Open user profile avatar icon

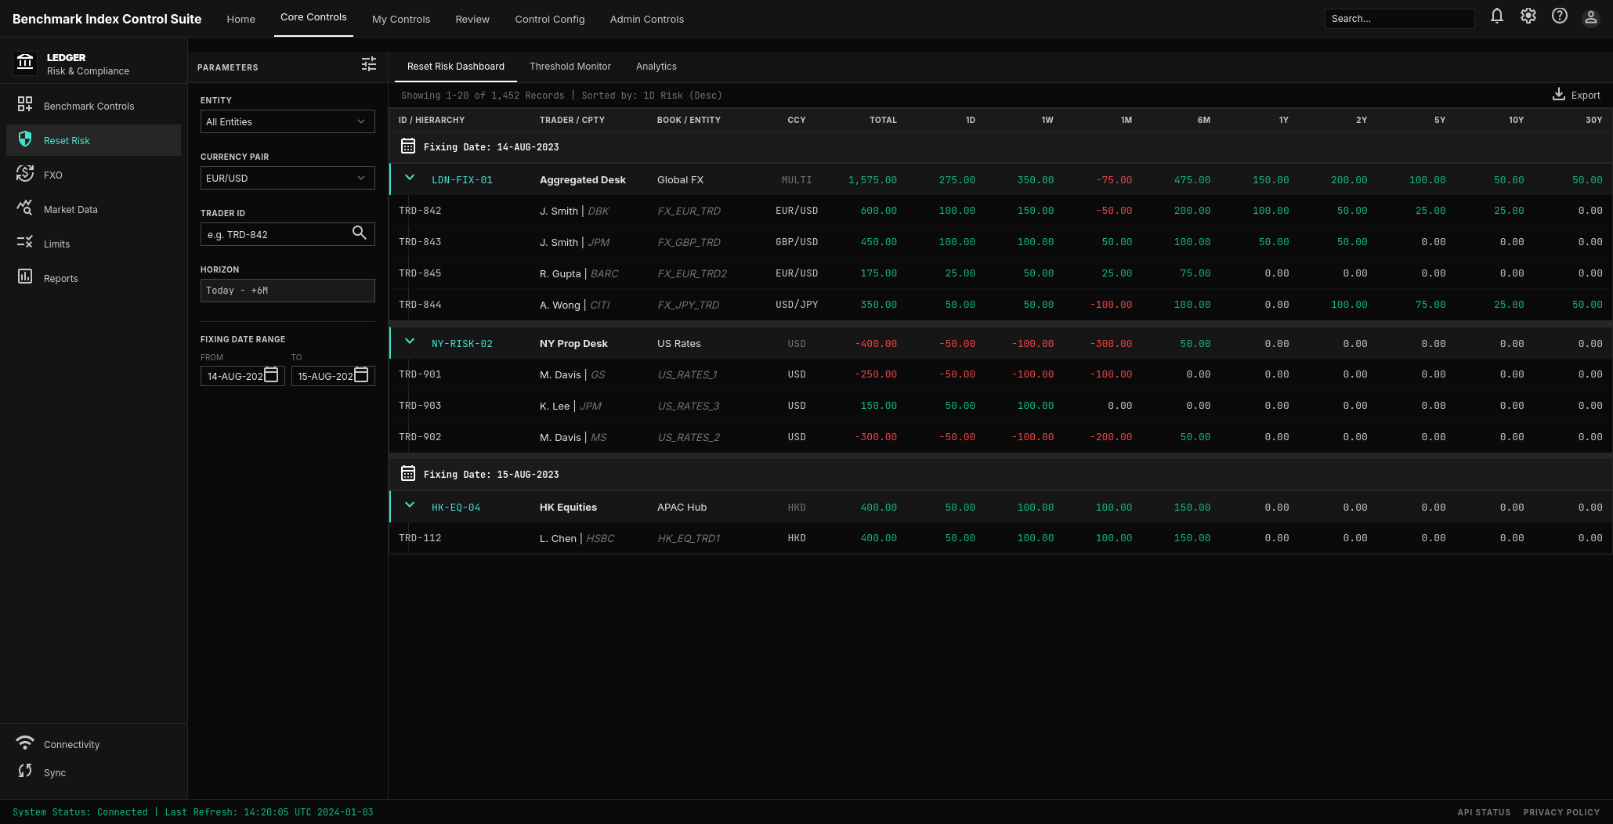coord(1590,17)
